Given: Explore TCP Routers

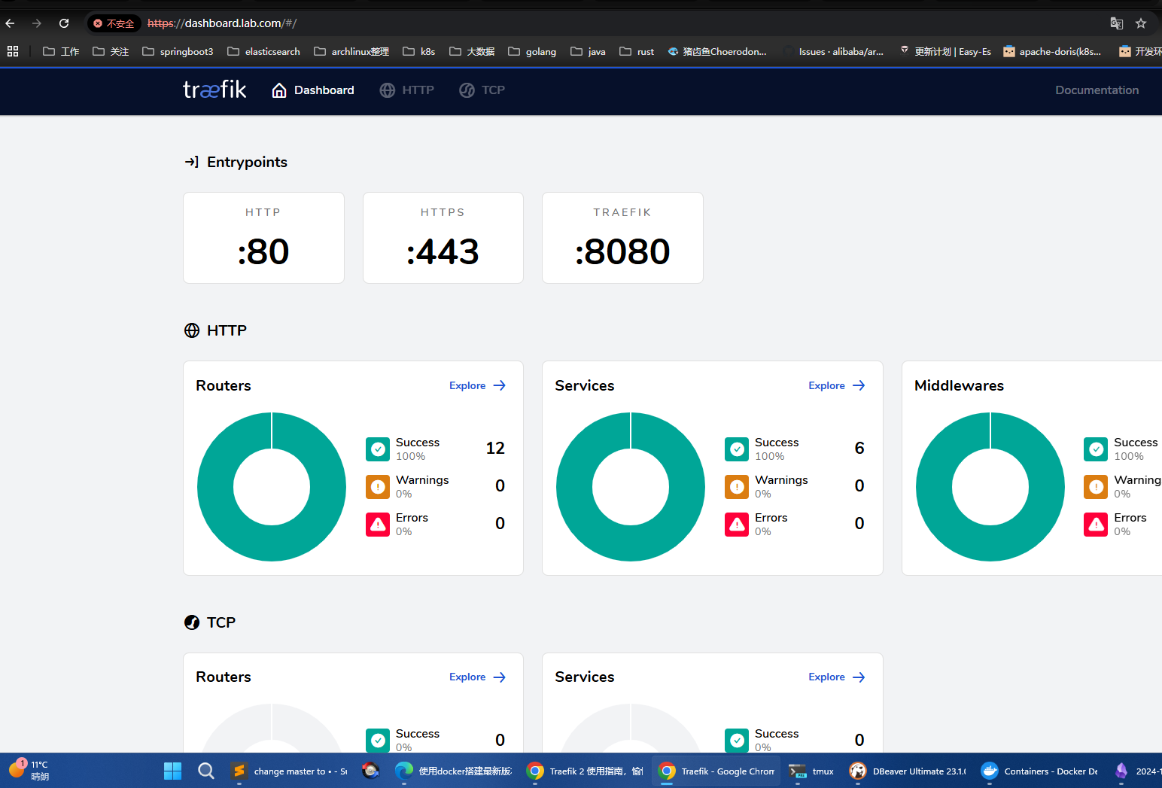Looking at the screenshot, I should [478, 677].
